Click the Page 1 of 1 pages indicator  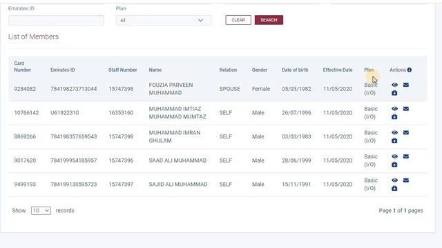point(401,211)
